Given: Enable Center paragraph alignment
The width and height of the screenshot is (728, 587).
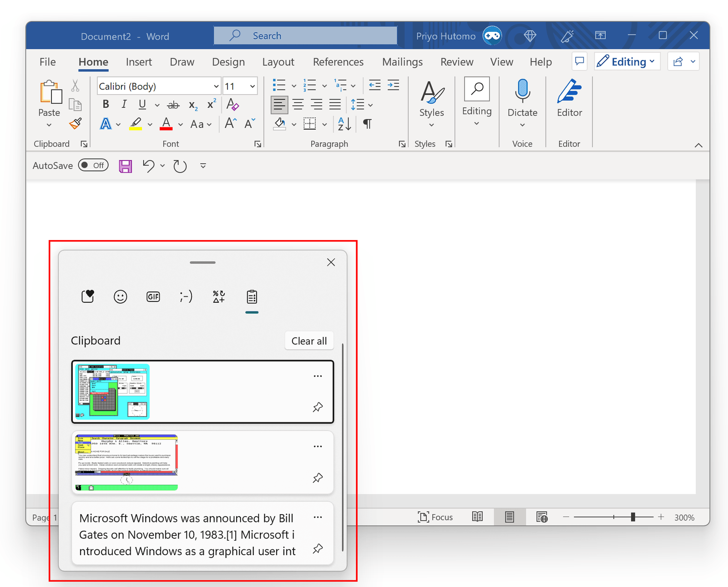Looking at the screenshot, I should 298,105.
